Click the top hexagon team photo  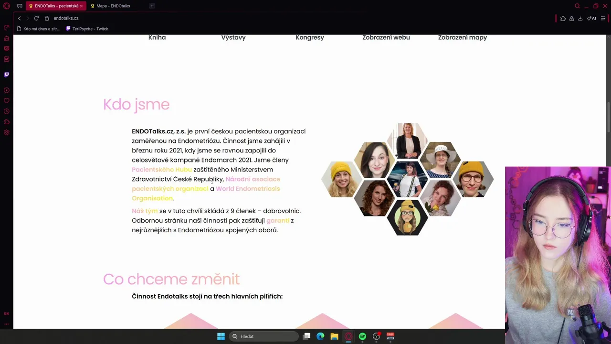click(408, 141)
